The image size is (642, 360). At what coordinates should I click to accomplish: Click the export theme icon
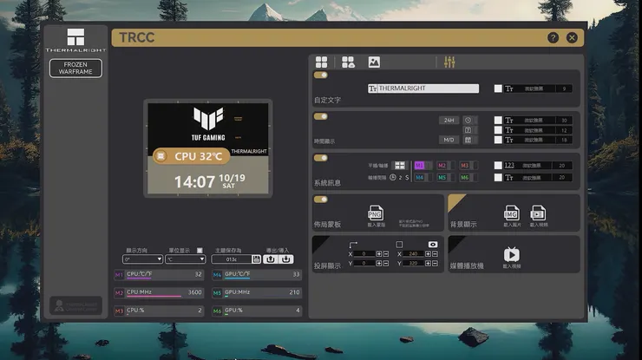[270, 259]
